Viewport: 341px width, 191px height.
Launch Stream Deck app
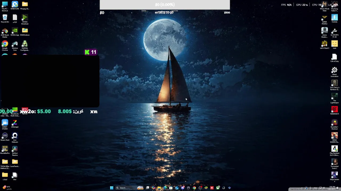pyautogui.click(x=5, y=137)
